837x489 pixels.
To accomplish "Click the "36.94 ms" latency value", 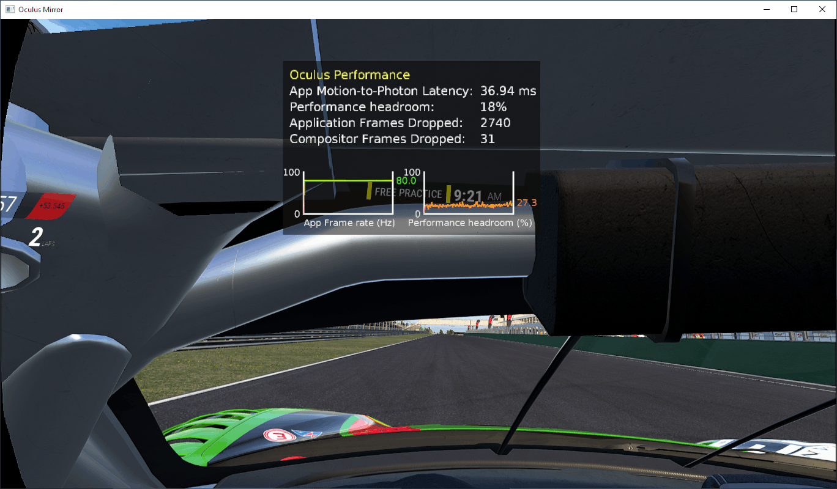I will pos(508,91).
